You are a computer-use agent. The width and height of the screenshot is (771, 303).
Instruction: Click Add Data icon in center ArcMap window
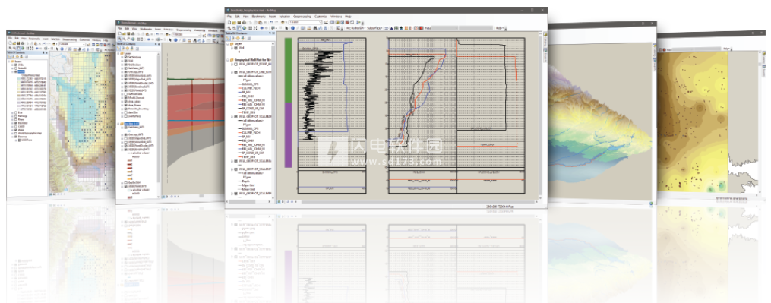tap(283, 22)
